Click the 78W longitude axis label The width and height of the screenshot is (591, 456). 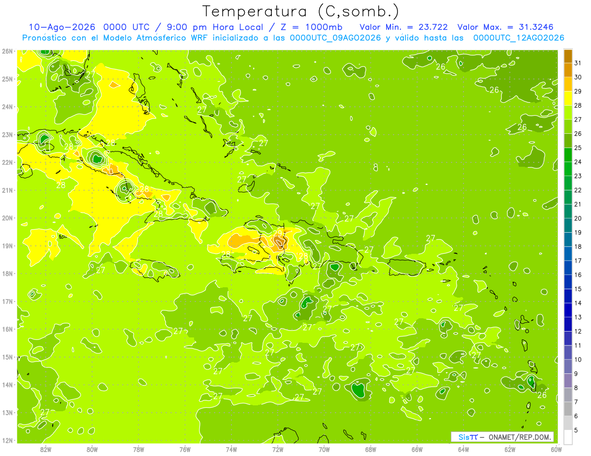pos(138,449)
